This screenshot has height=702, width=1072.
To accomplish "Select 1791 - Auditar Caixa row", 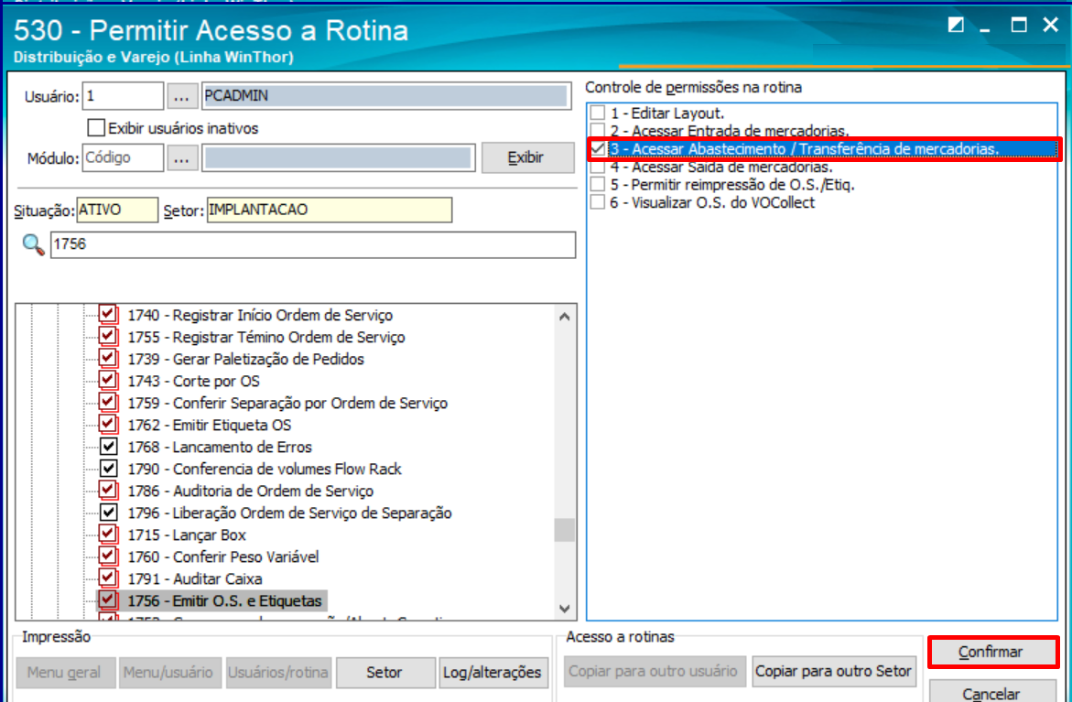I will tap(195, 578).
